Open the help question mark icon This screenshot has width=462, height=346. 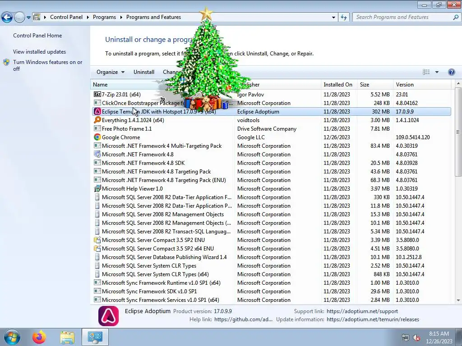[451, 72]
